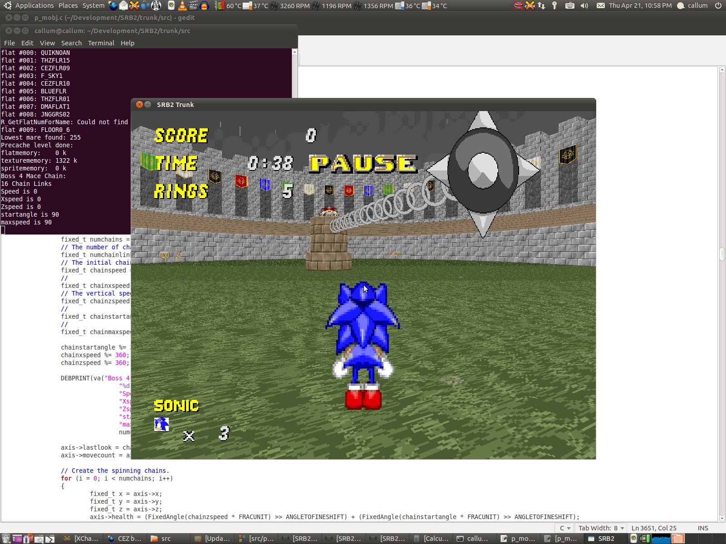Click the date and time clock

(x=640, y=5)
